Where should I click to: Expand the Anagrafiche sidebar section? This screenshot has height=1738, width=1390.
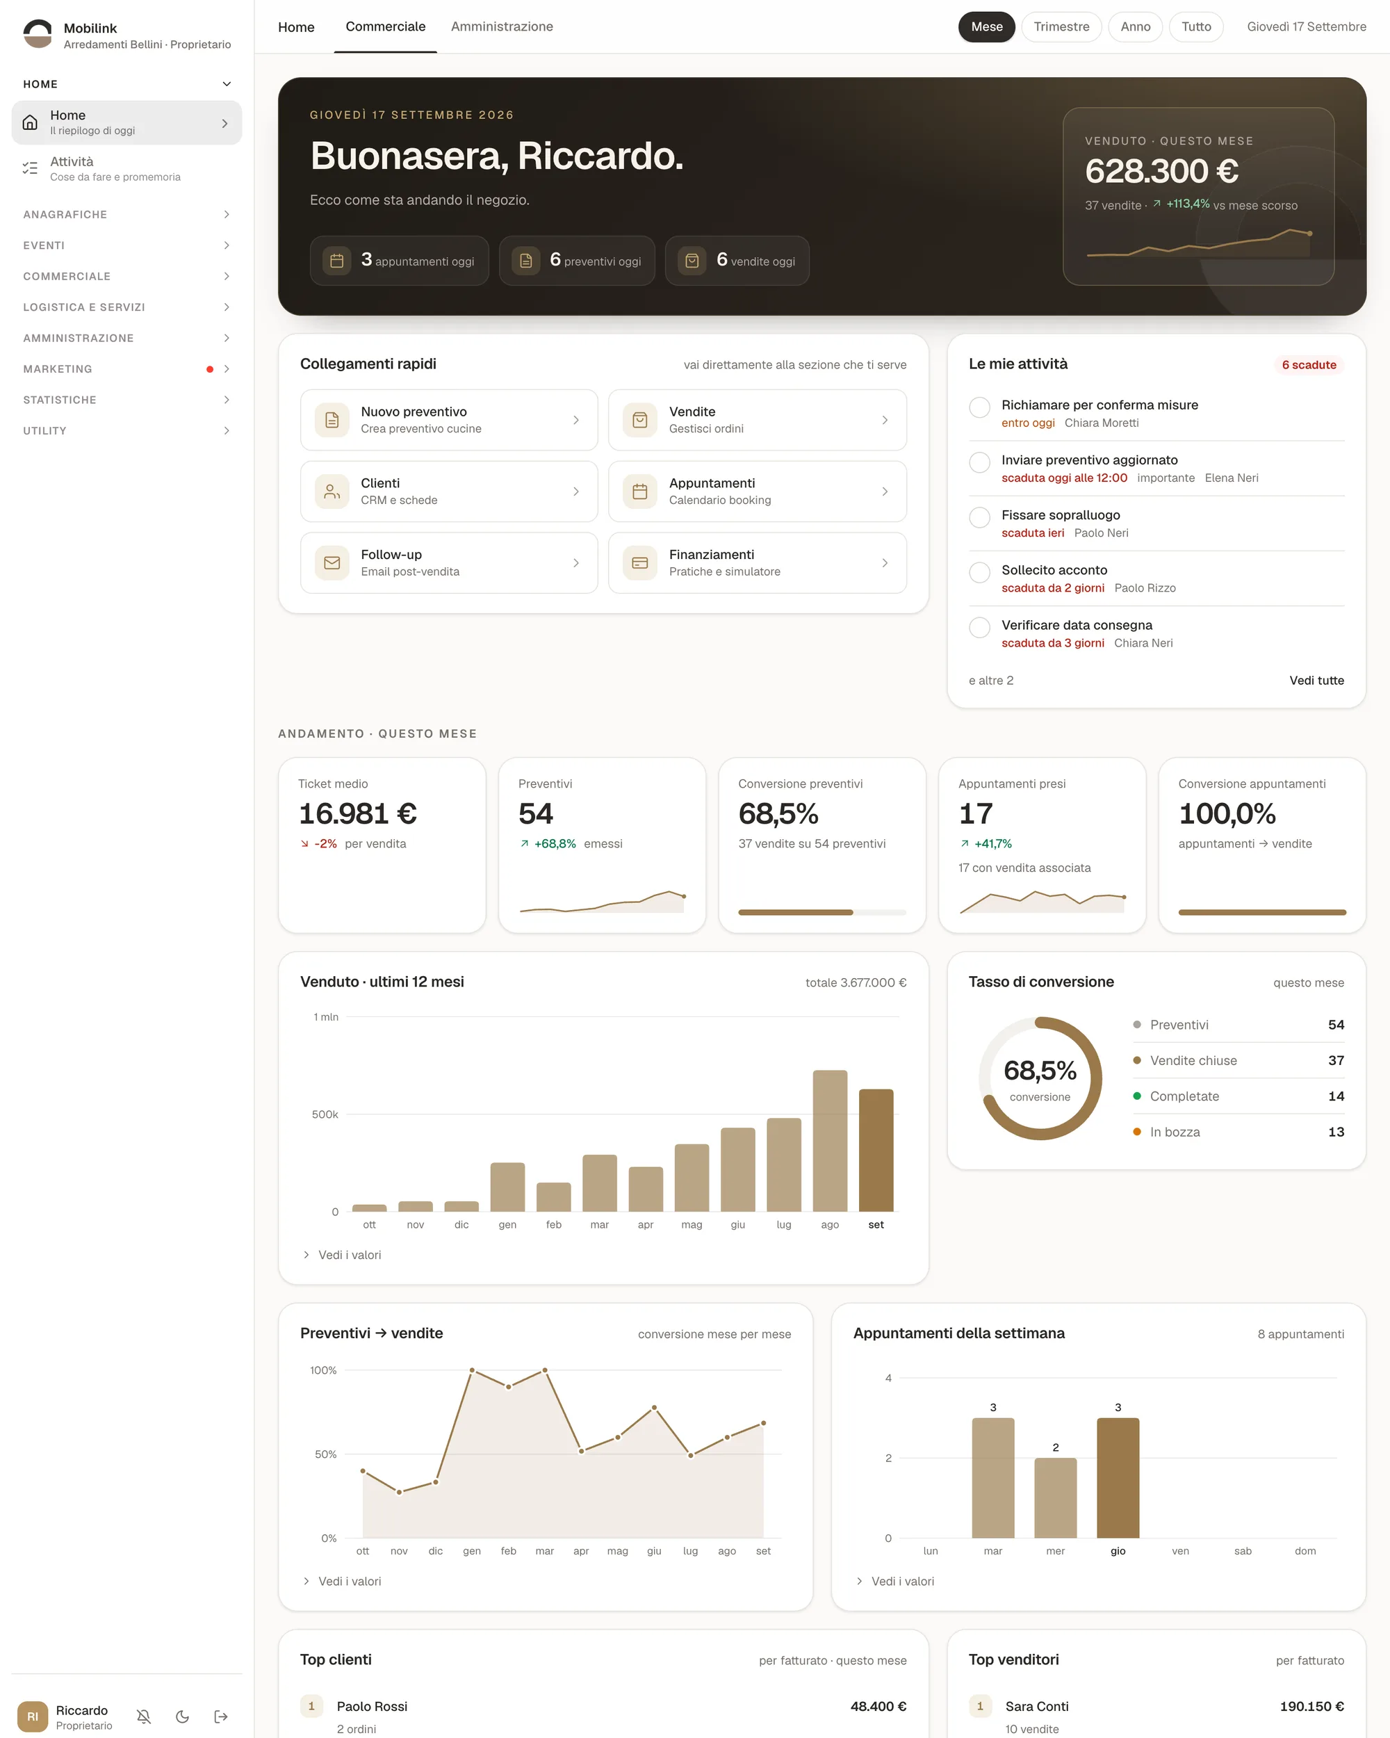click(x=126, y=214)
